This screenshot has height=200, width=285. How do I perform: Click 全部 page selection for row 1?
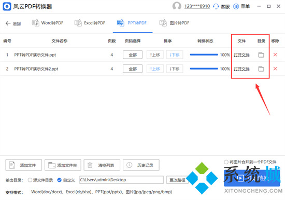click(133, 55)
